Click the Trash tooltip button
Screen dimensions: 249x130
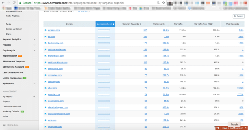(234, 124)
